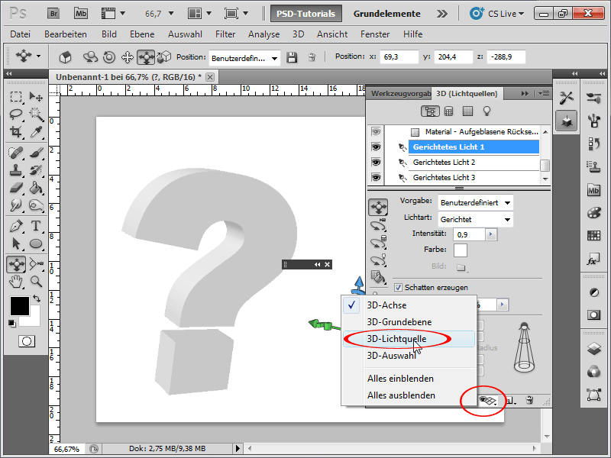Screen dimensions: 611x458
Task: Select the Hand tool
Action: pos(16,281)
